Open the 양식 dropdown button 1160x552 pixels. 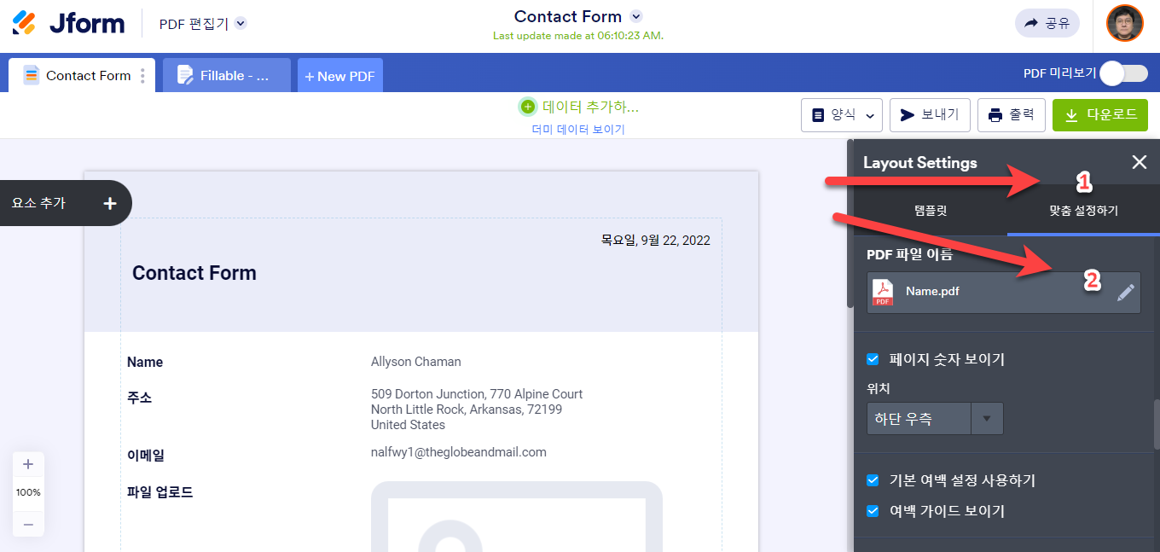[x=841, y=115]
